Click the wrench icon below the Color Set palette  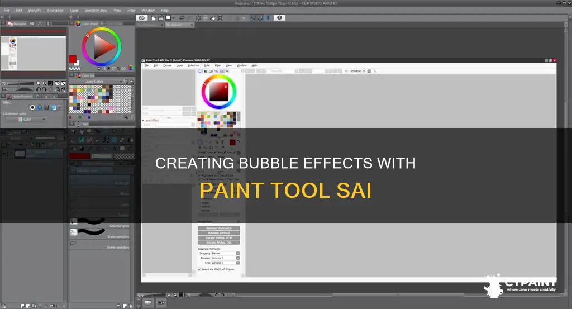[126, 117]
